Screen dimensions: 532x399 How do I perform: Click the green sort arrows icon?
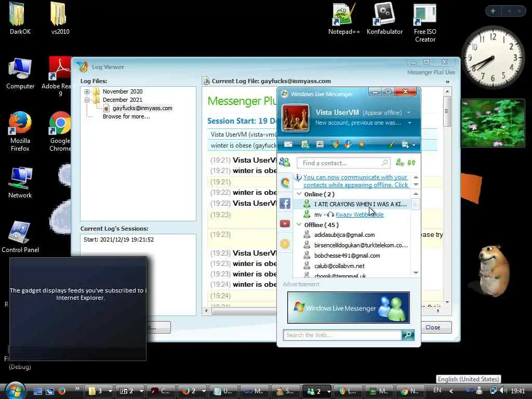point(411,163)
